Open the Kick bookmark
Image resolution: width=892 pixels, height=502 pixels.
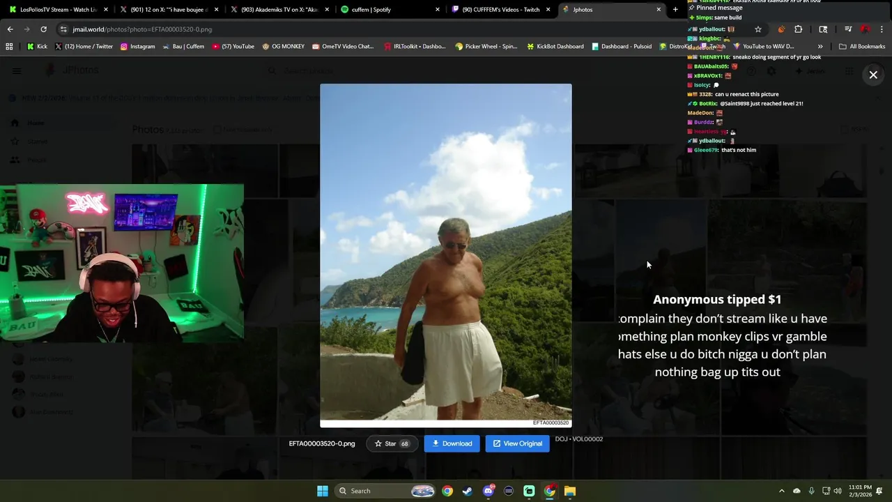point(37,47)
